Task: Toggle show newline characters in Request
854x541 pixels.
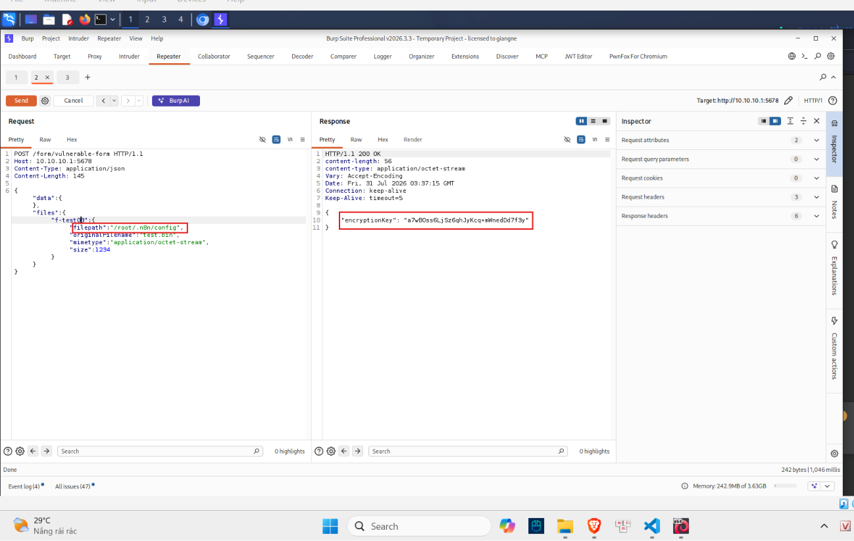Action: (290, 140)
